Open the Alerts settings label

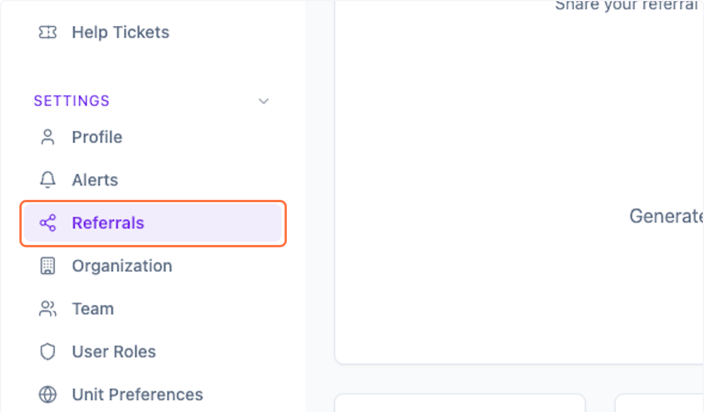tap(95, 180)
